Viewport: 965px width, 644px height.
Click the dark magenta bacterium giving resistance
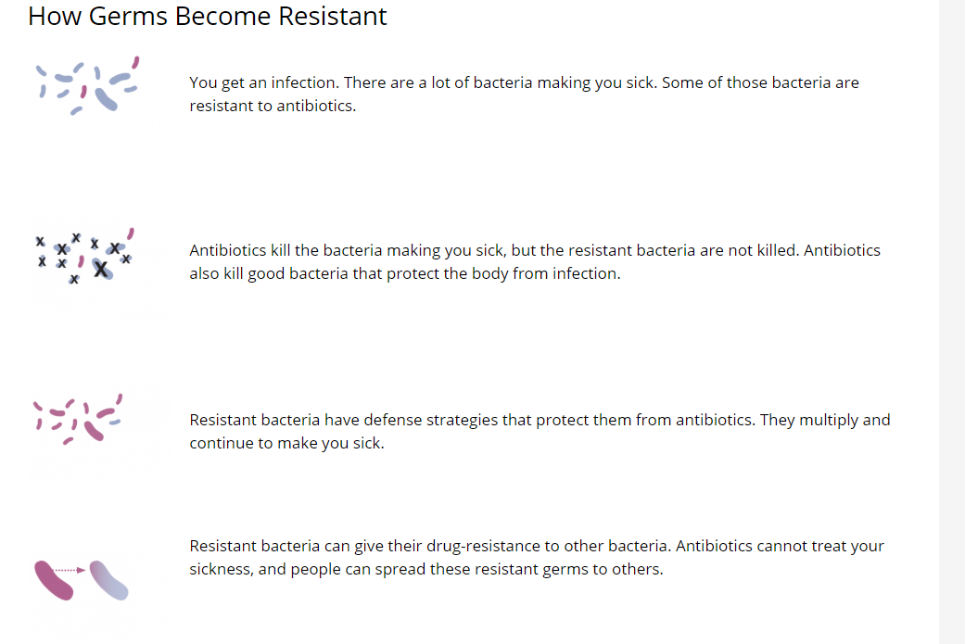click(53, 580)
